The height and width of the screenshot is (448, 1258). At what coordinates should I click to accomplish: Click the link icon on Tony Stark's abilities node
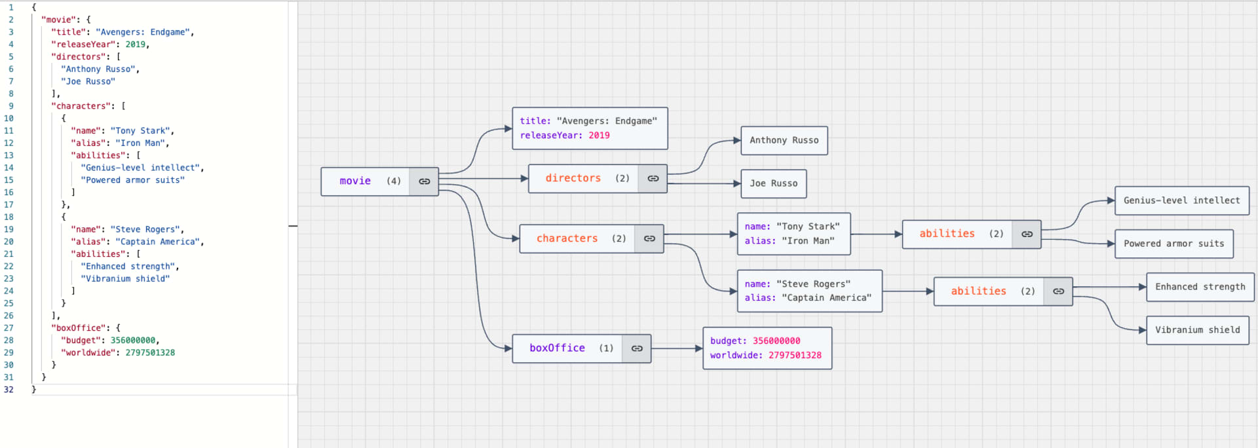click(1027, 234)
